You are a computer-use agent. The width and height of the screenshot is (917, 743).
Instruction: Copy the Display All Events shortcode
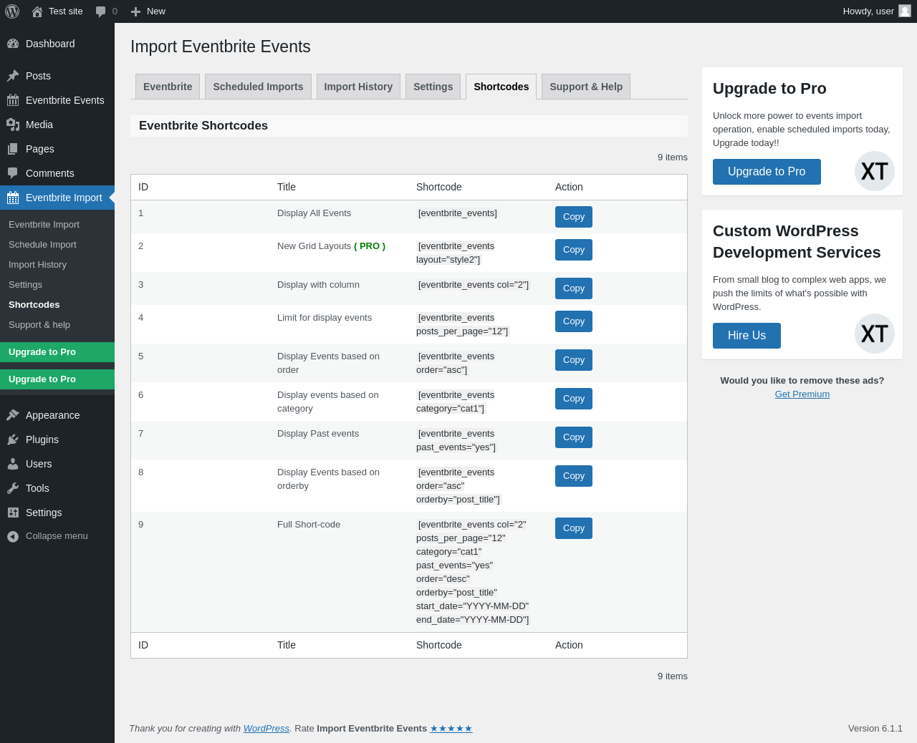(x=574, y=217)
